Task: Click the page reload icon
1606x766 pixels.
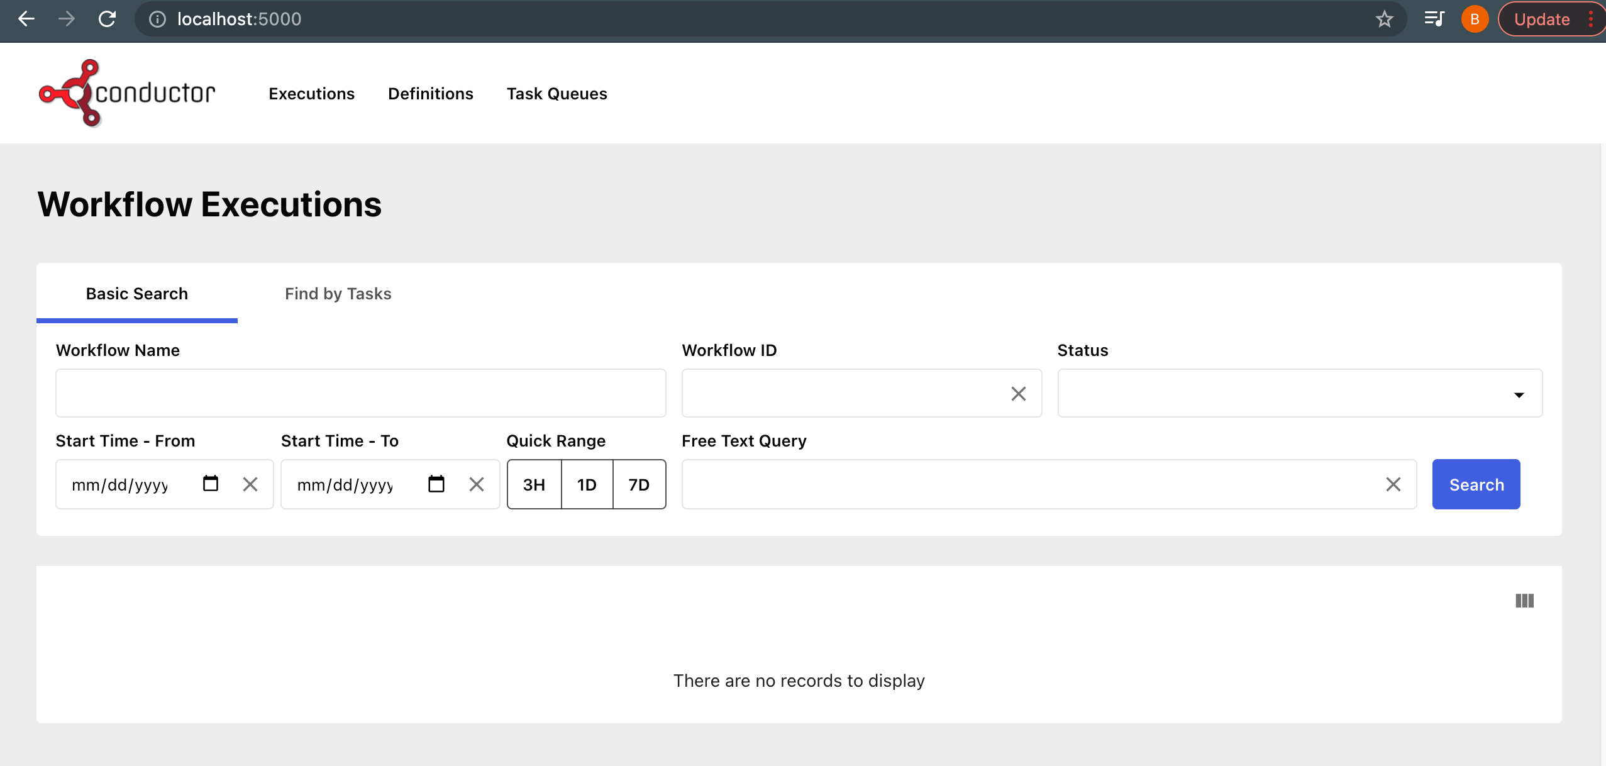Action: pyautogui.click(x=106, y=18)
